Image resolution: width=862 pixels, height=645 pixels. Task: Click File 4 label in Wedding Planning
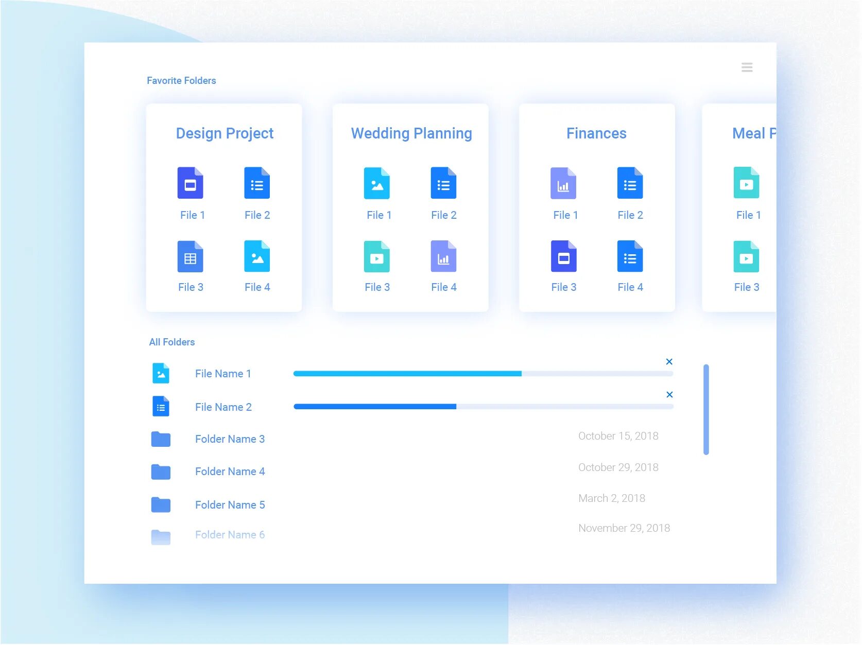point(444,287)
